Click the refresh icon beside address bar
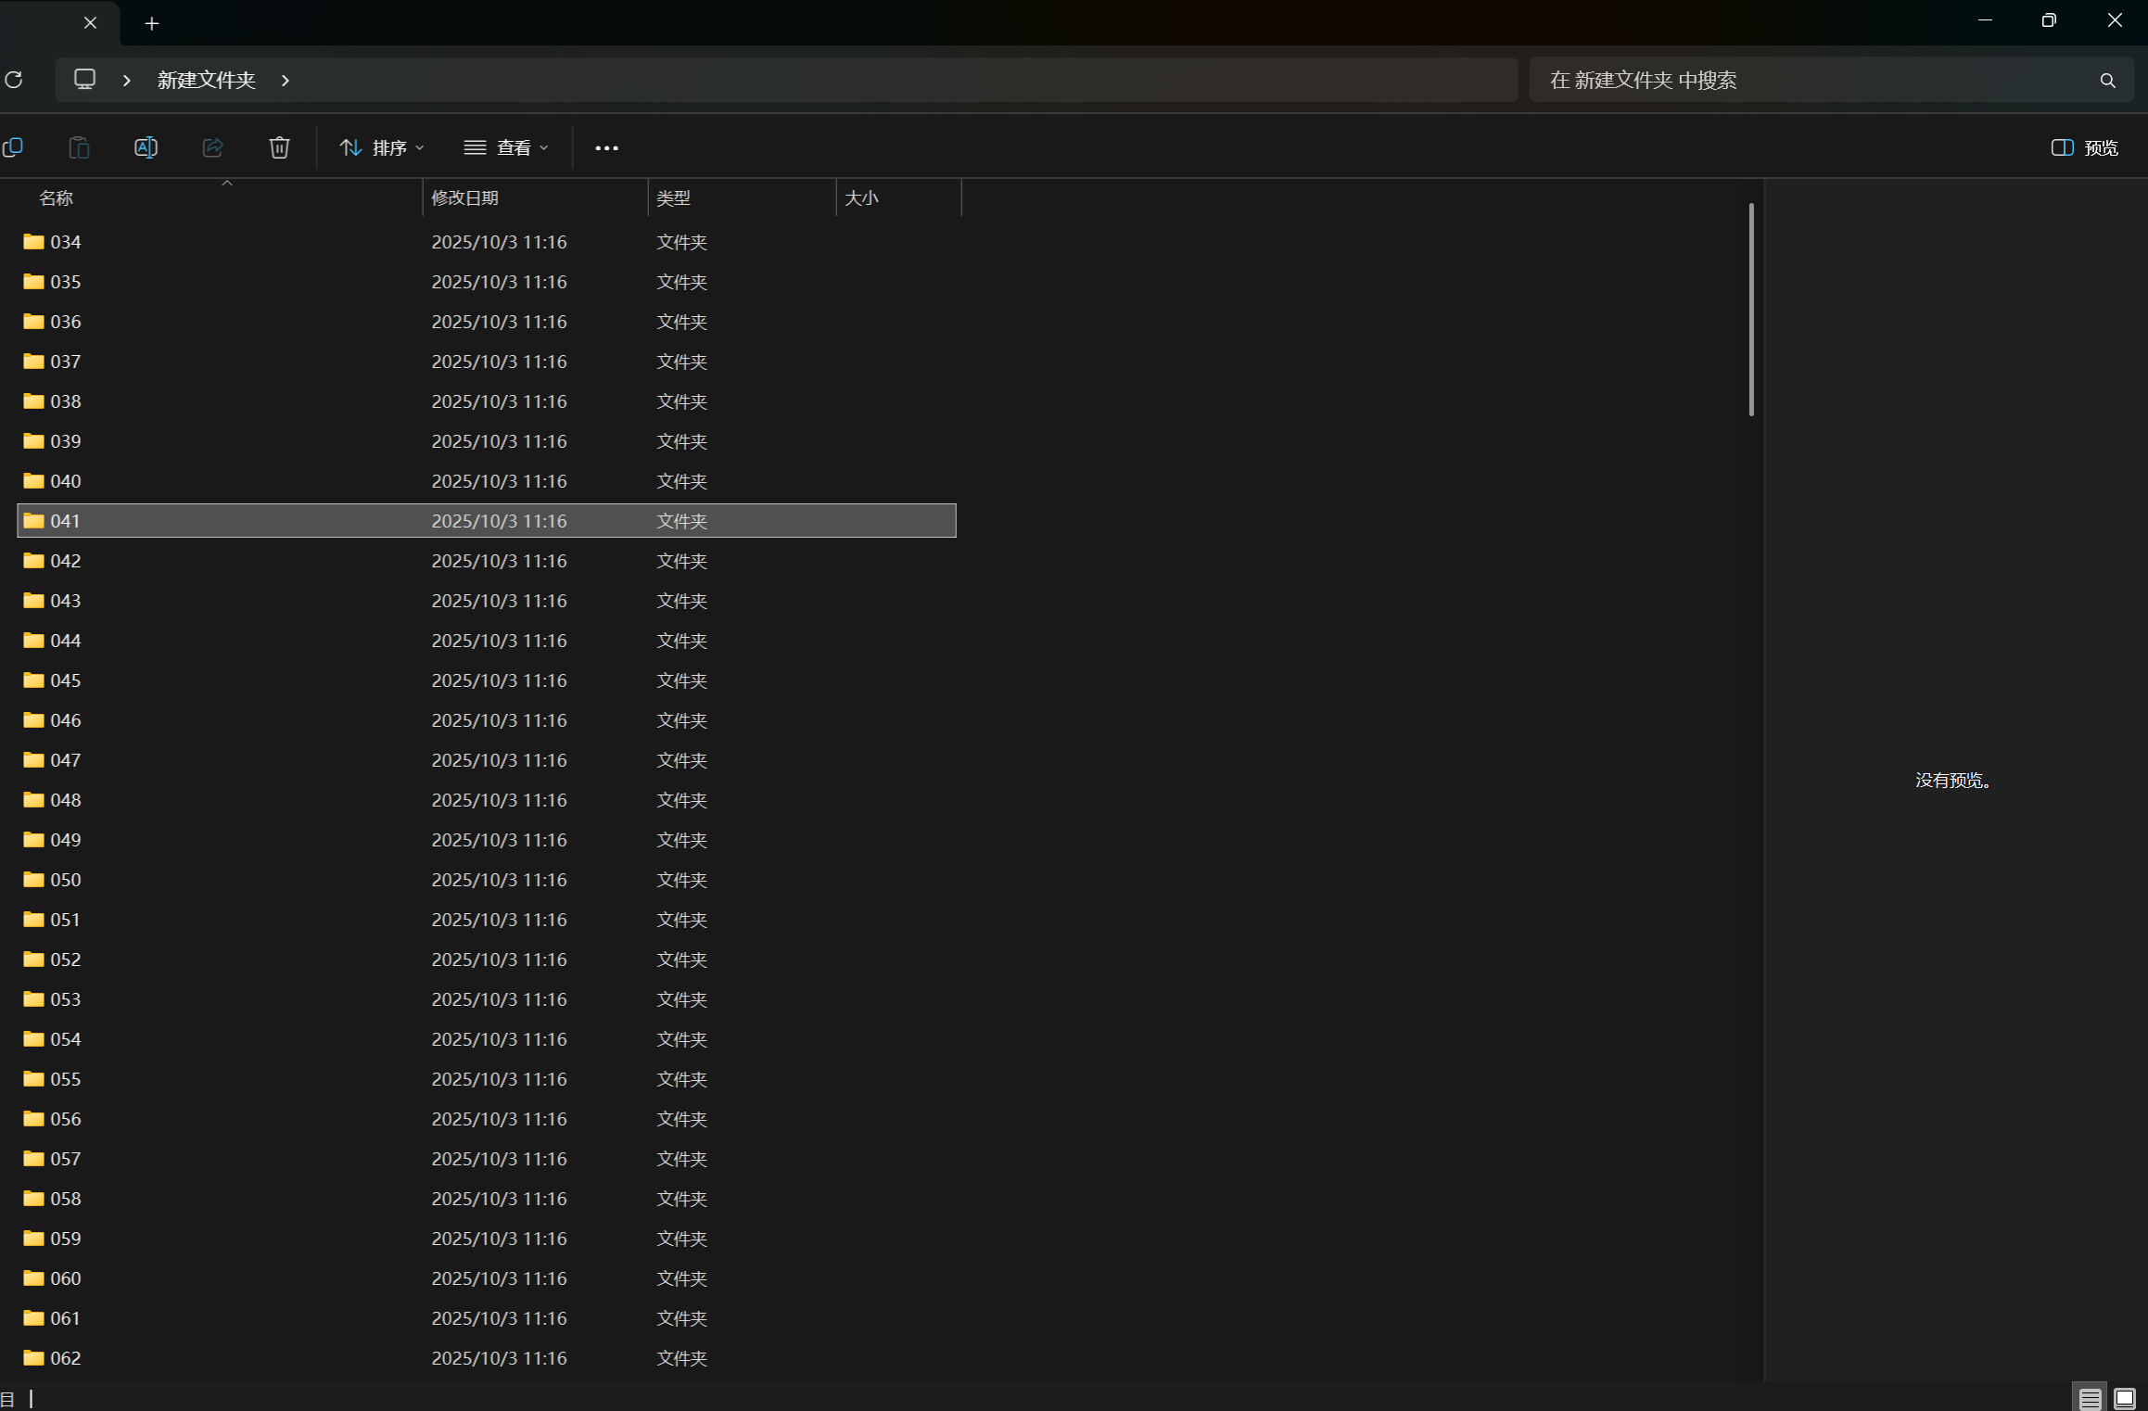This screenshot has width=2148, height=1411. pos(14,80)
